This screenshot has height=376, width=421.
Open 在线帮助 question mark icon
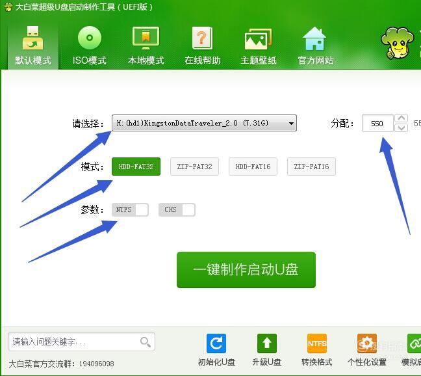(203, 46)
